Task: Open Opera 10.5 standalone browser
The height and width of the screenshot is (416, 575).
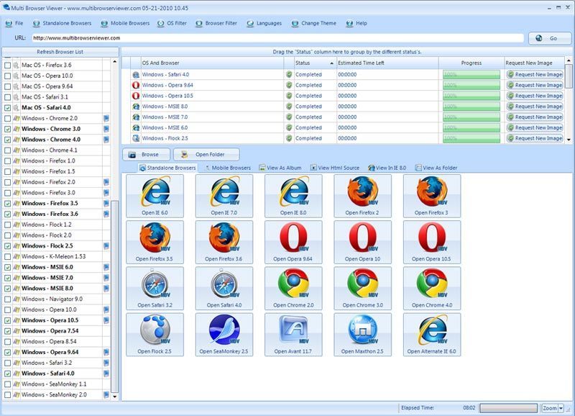Action: coord(432,242)
